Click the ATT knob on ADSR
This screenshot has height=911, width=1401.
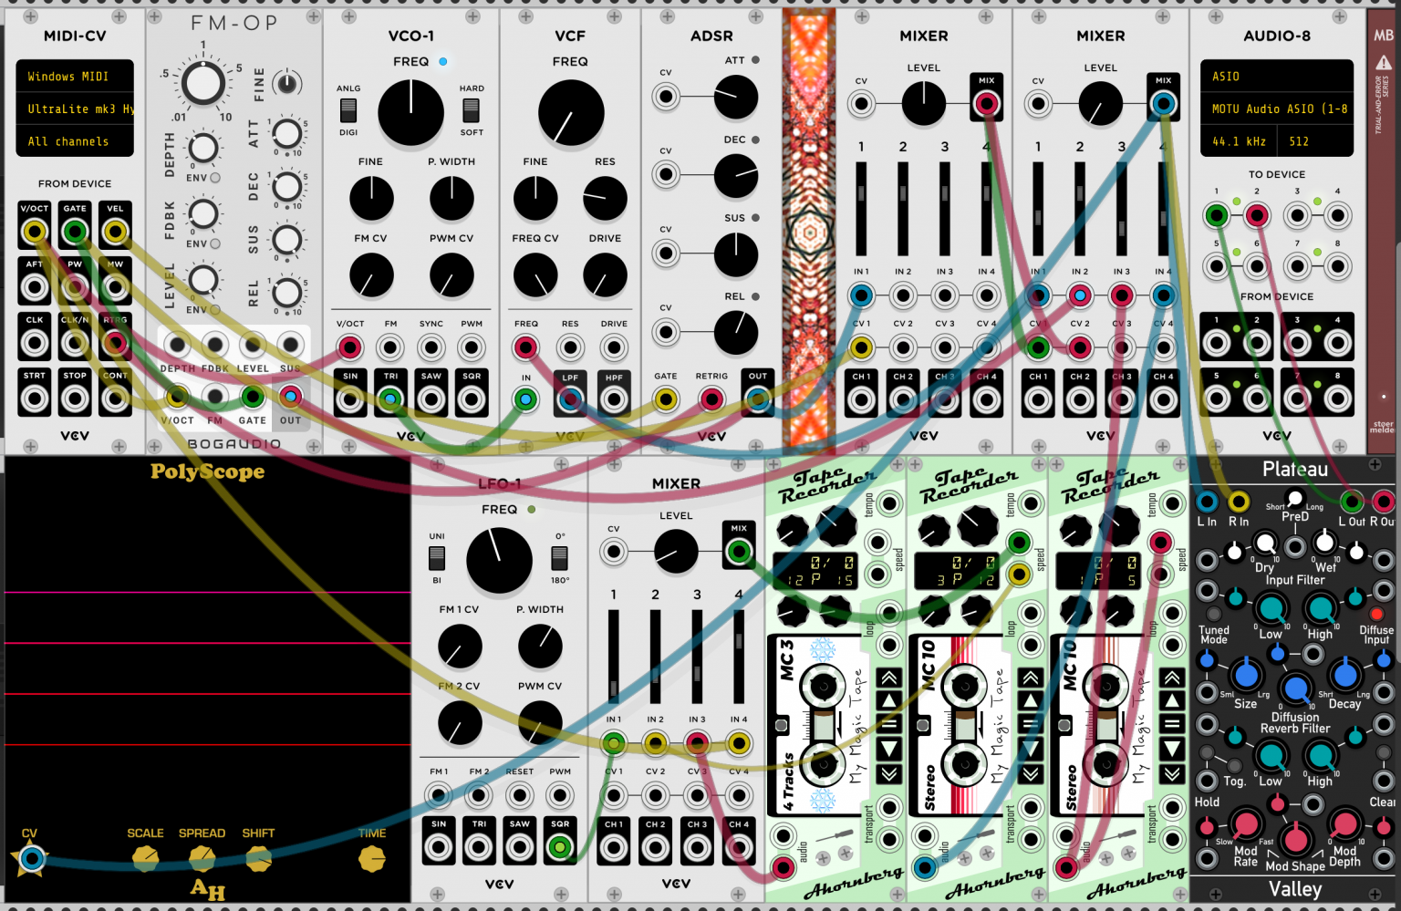tap(736, 97)
